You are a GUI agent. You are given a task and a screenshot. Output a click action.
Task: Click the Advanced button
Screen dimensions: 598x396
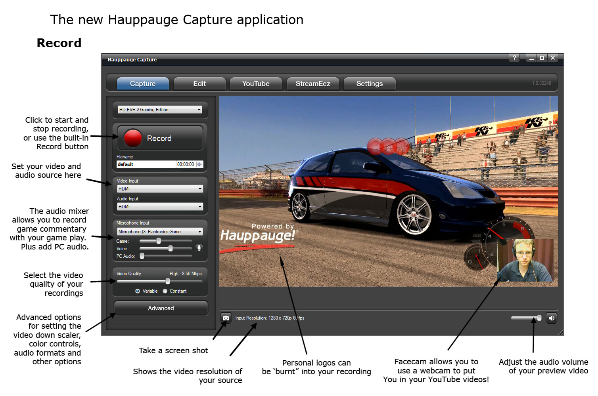(x=161, y=308)
